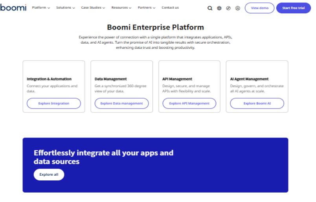Select Explore Data management button

tap(121, 103)
